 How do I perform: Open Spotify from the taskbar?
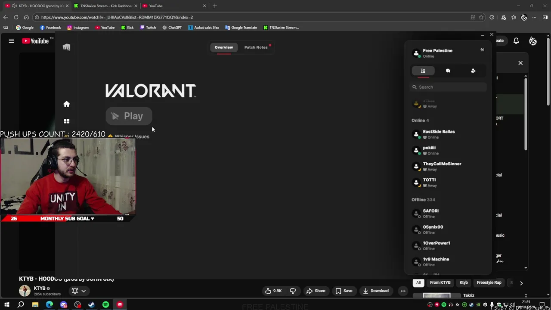tap(105, 305)
